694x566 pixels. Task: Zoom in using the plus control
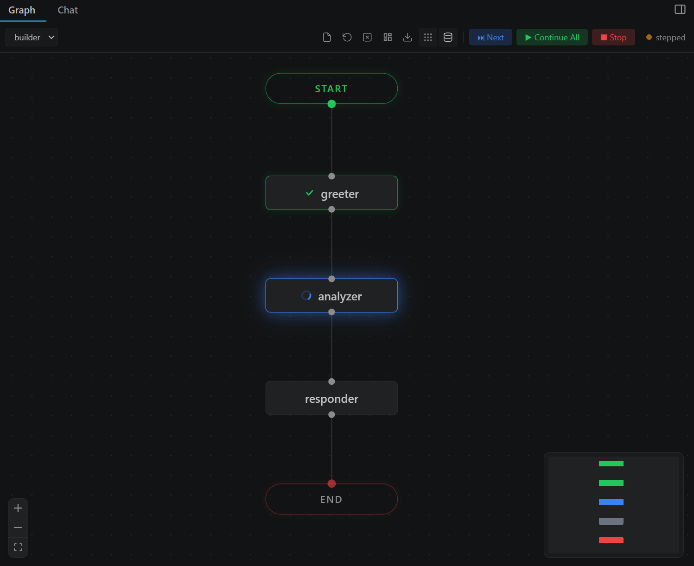point(18,508)
